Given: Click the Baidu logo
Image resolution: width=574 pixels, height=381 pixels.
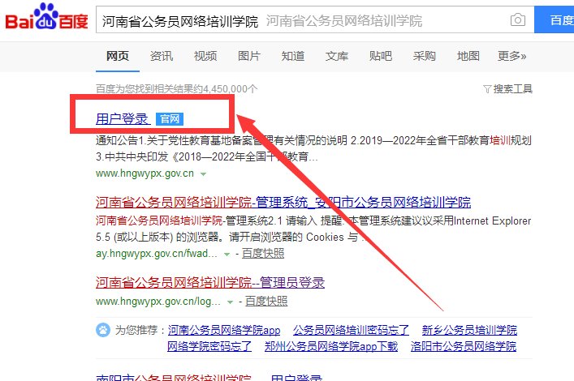Looking at the screenshot, I should (x=46, y=17).
